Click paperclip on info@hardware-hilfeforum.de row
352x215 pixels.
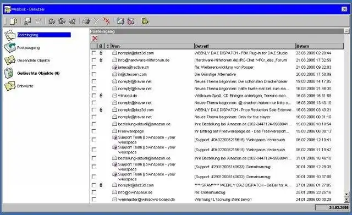tap(101, 60)
